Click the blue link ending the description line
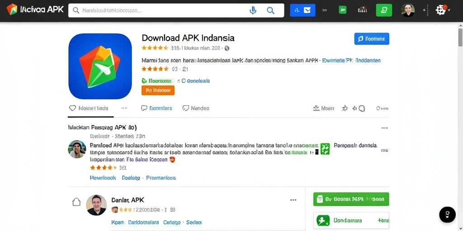 (x=351, y=60)
